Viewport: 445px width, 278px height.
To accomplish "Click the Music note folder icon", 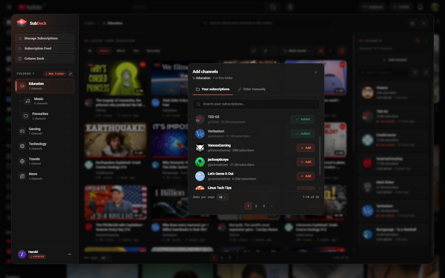I will [x=28, y=101].
